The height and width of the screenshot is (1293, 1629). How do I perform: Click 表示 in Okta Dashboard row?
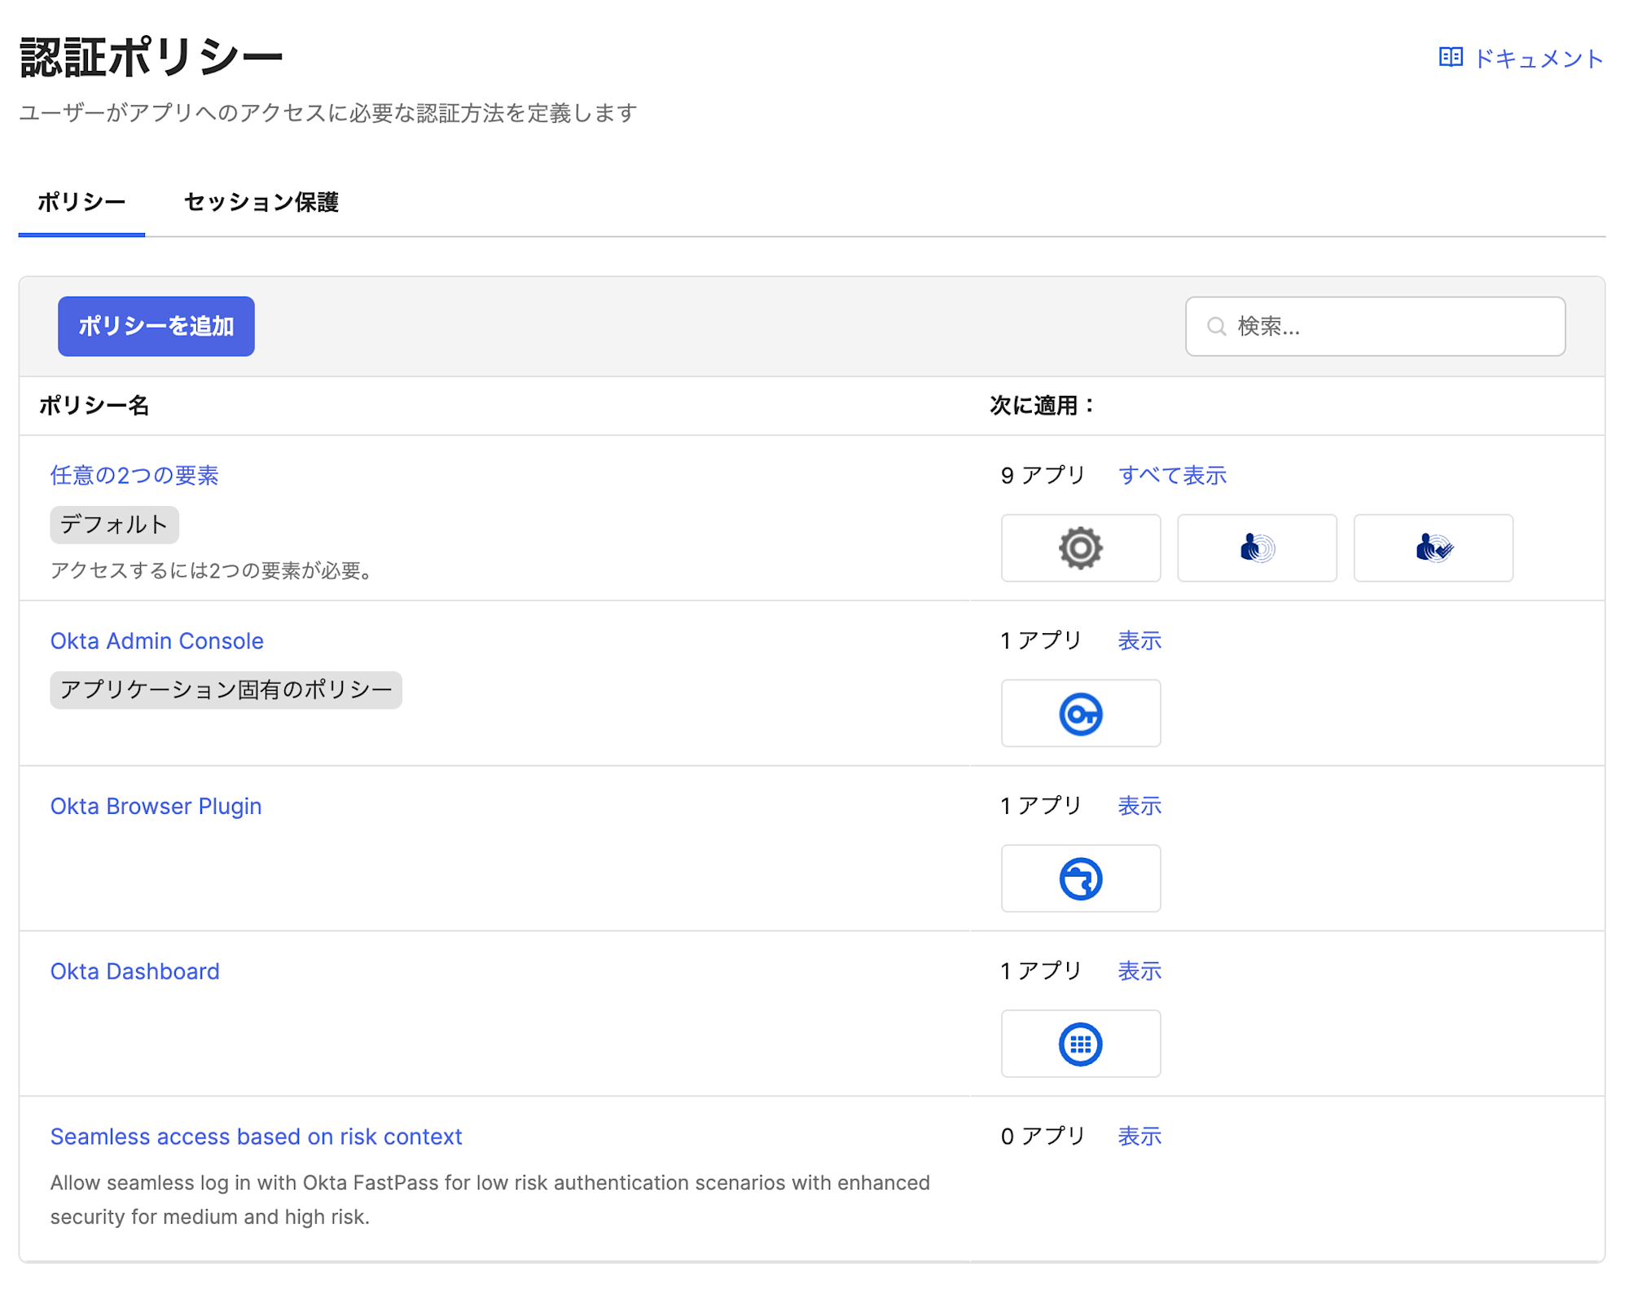click(1139, 971)
